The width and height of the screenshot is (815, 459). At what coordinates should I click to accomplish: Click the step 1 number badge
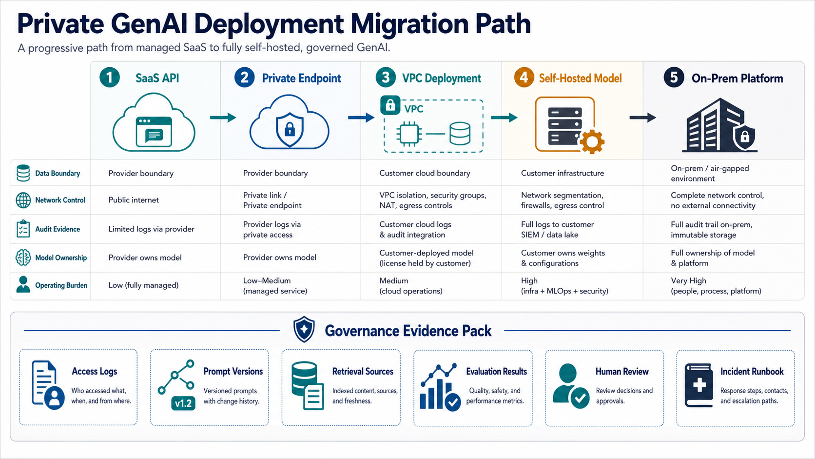110,78
